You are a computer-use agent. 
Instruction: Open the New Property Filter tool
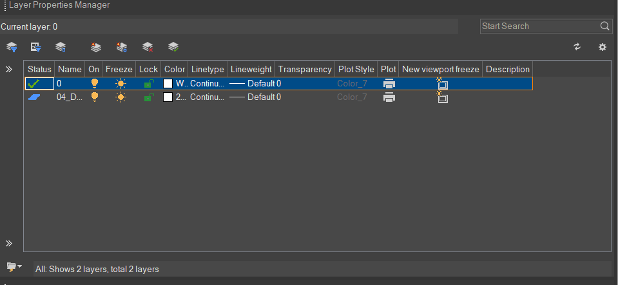pyautogui.click(x=12, y=47)
